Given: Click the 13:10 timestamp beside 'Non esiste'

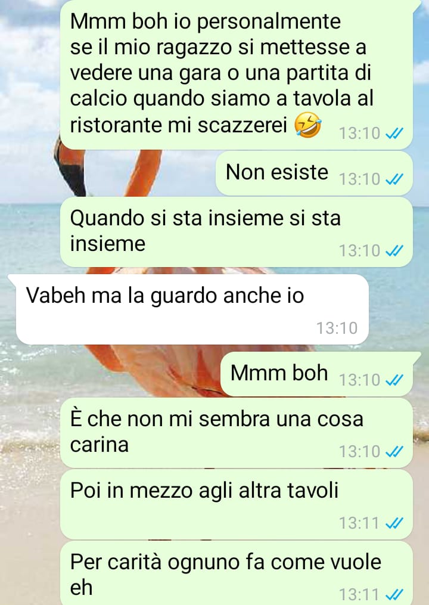Looking at the screenshot, I should (x=359, y=179).
